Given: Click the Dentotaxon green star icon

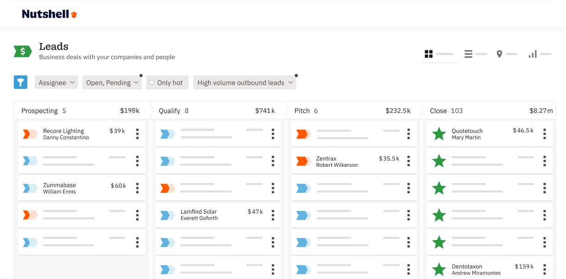Looking at the screenshot, I should pos(439,269).
